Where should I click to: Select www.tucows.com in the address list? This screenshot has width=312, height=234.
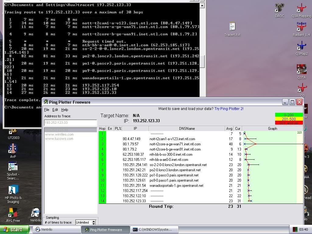coord(59,139)
